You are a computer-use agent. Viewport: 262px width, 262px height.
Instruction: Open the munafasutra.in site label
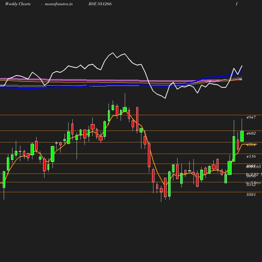[x=59, y=4]
